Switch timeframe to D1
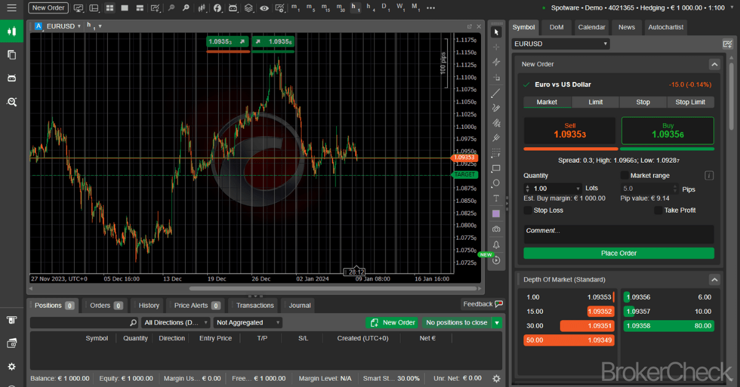This screenshot has height=387, width=740. point(385,8)
